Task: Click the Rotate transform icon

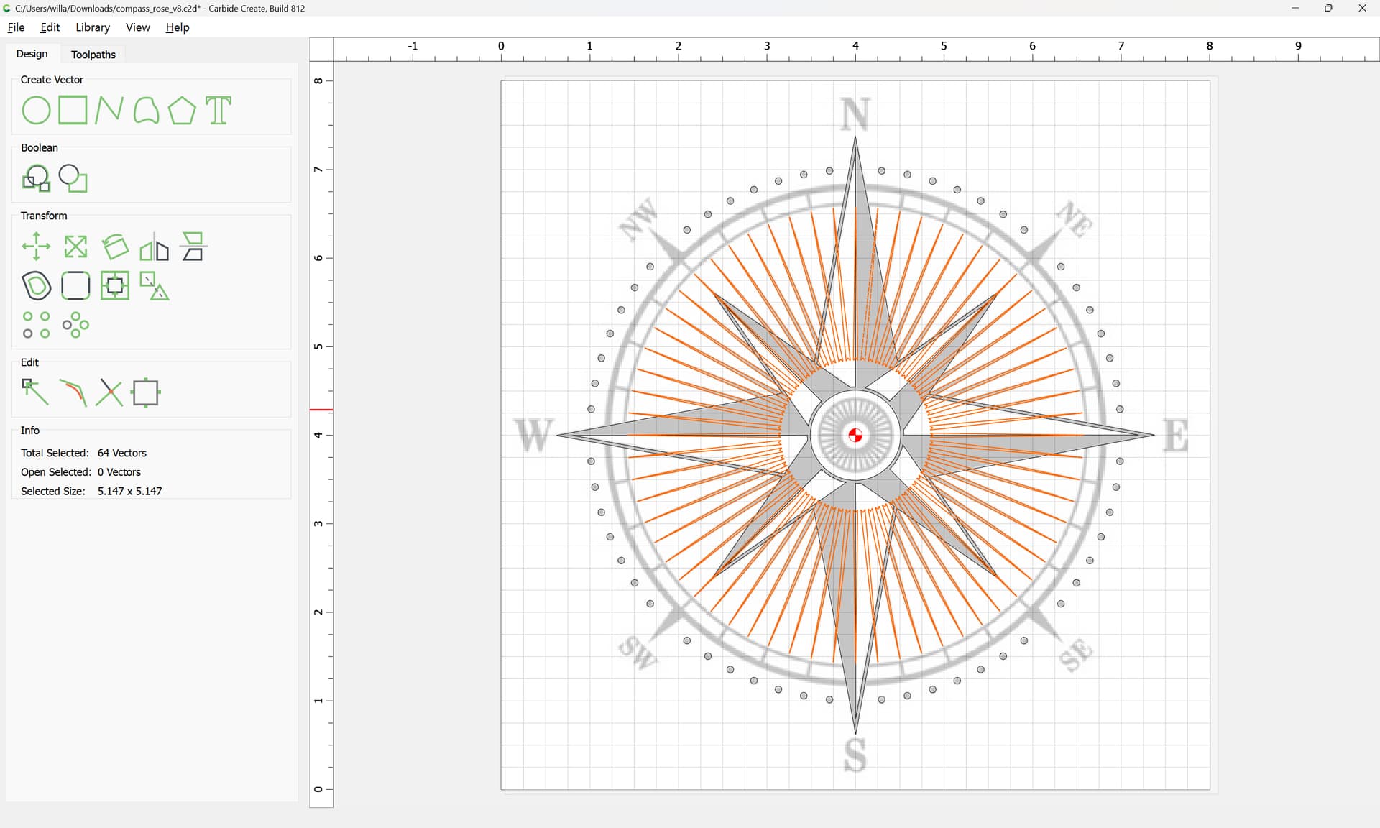Action: point(115,247)
